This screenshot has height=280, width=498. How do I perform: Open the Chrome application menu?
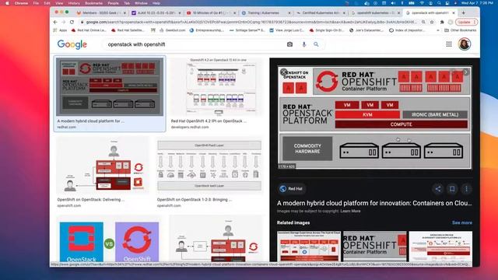point(21,3)
